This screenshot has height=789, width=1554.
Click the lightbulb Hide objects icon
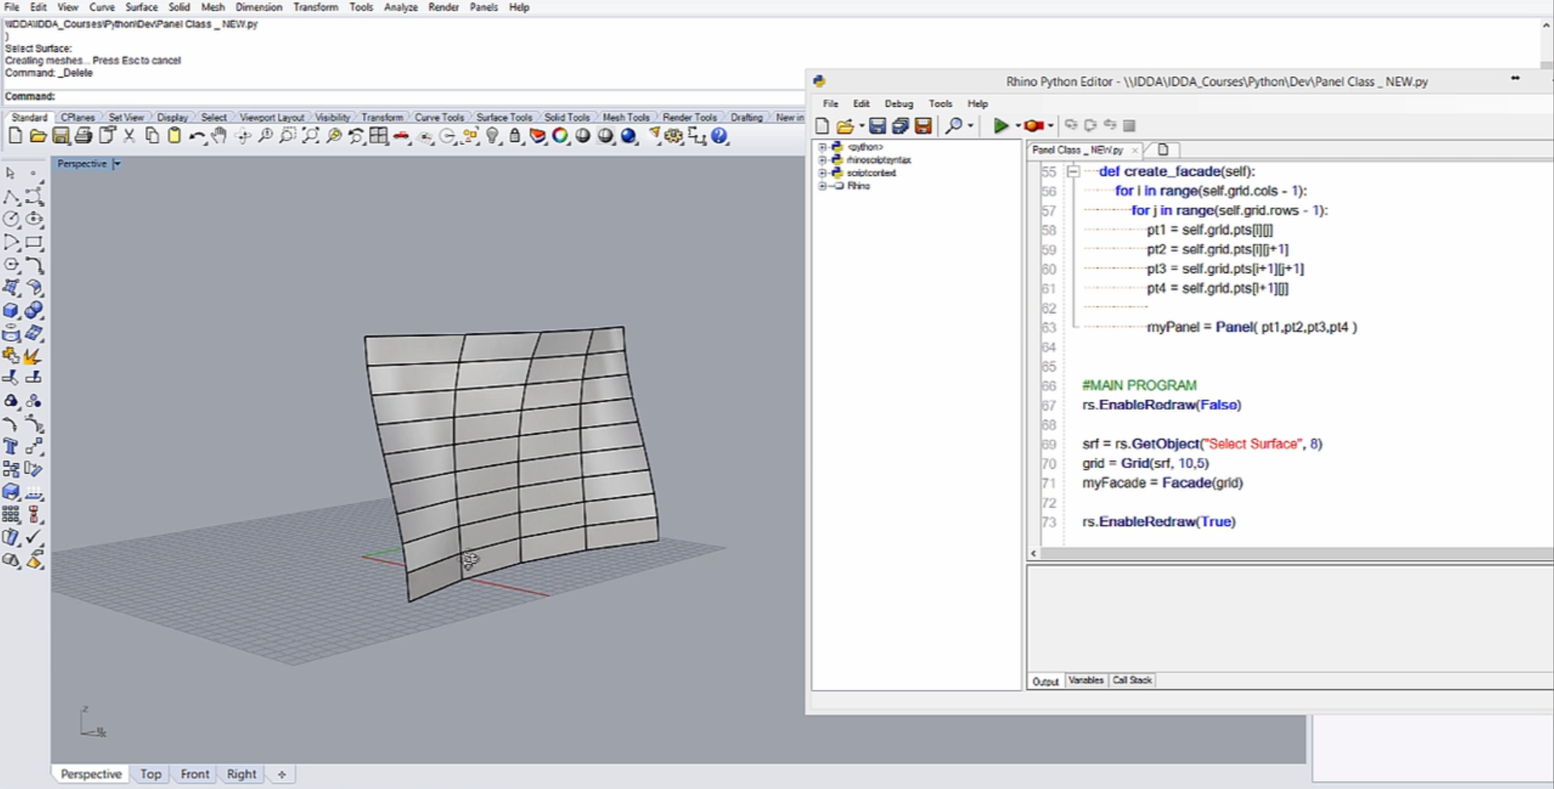[493, 136]
